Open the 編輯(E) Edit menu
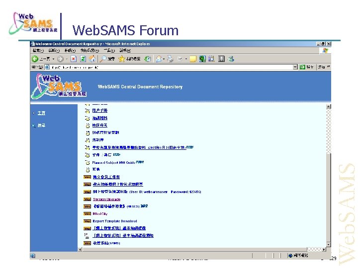The width and height of the screenshot is (358, 268). [x=54, y=50]
